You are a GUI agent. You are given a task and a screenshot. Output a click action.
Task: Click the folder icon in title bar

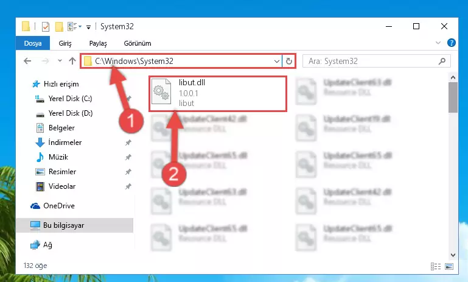click(x=26, y=26)
